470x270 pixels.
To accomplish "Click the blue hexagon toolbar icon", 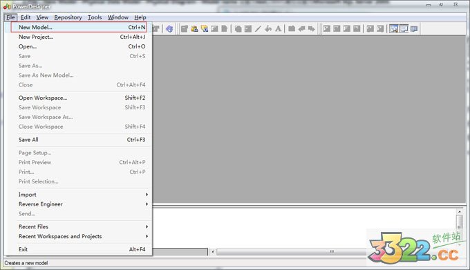I will click(x=169, y=29).
